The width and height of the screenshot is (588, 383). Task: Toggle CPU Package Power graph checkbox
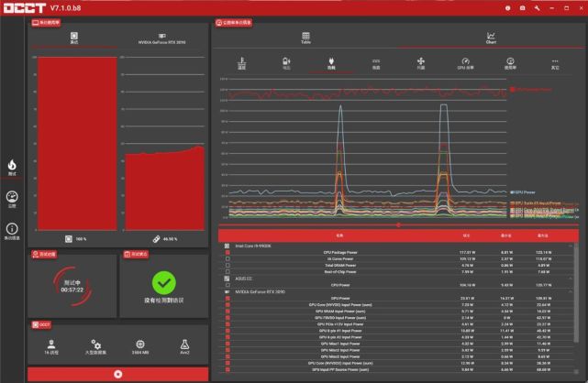pyautogui.click(x=227, y=252)
